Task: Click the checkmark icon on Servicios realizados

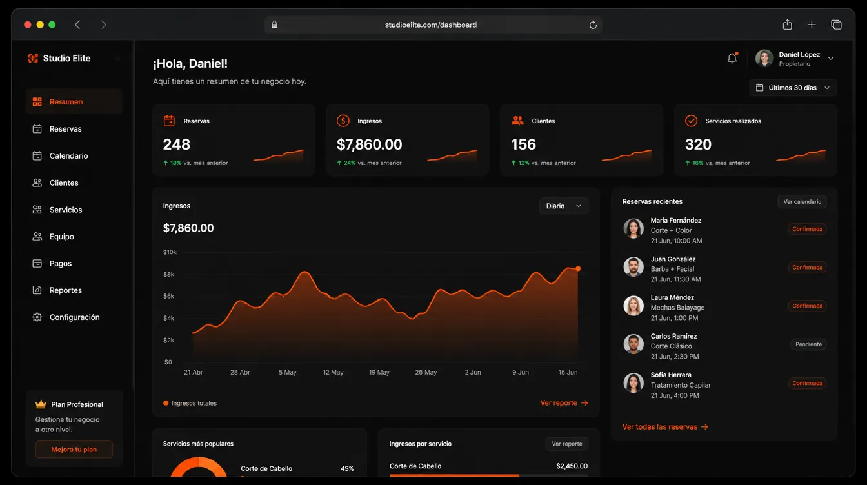Action: (x=691, y=121)
